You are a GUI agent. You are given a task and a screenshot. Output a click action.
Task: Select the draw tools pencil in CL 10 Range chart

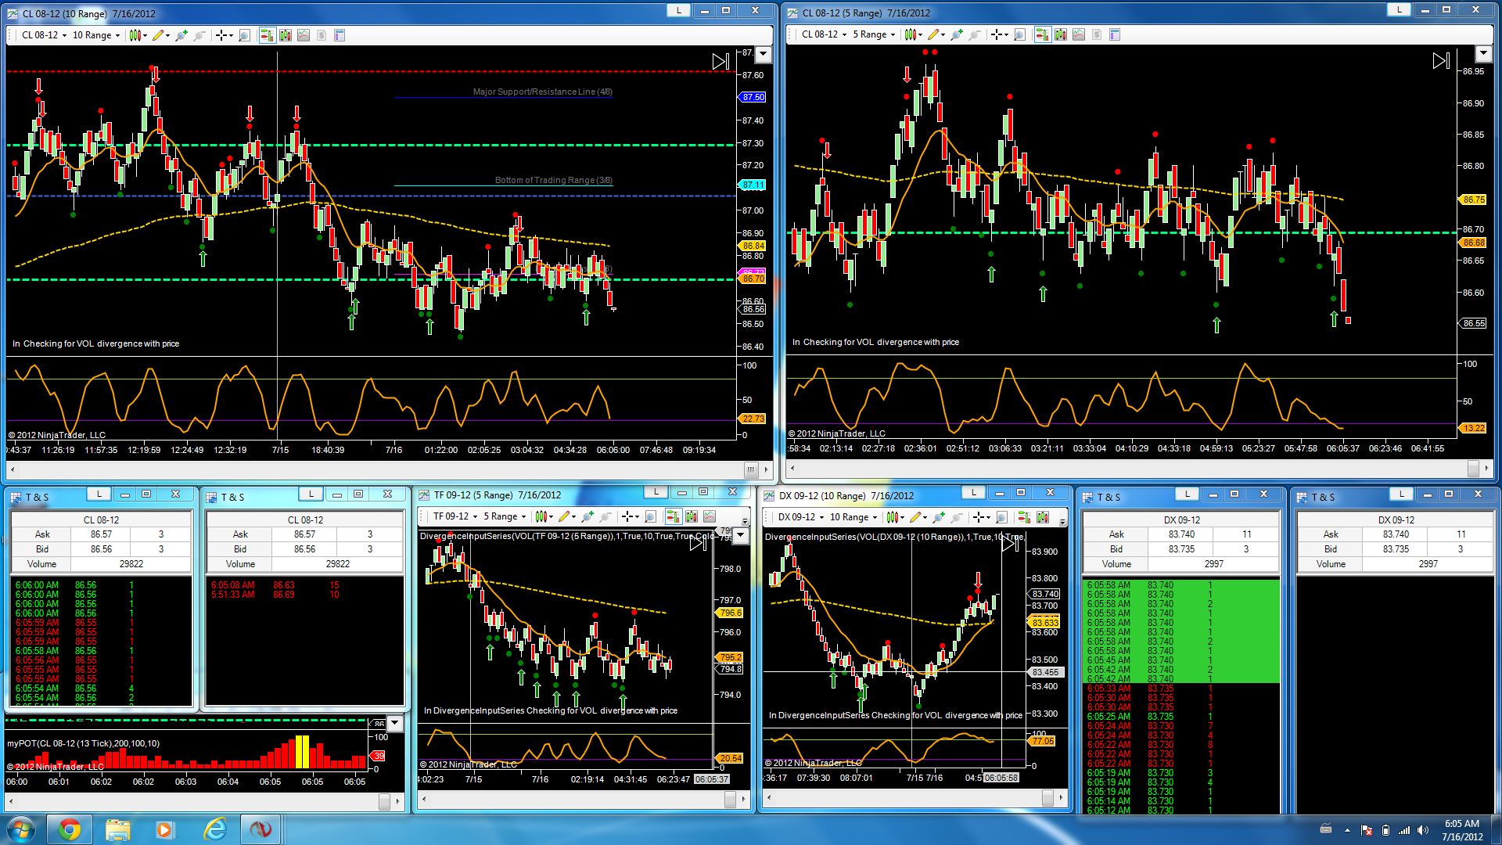pos(159,35)
